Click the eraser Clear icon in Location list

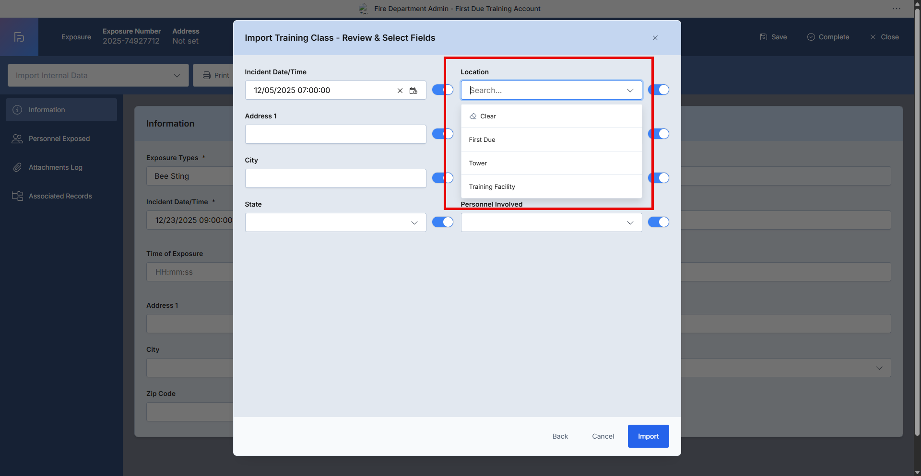(x=473, y=116)
